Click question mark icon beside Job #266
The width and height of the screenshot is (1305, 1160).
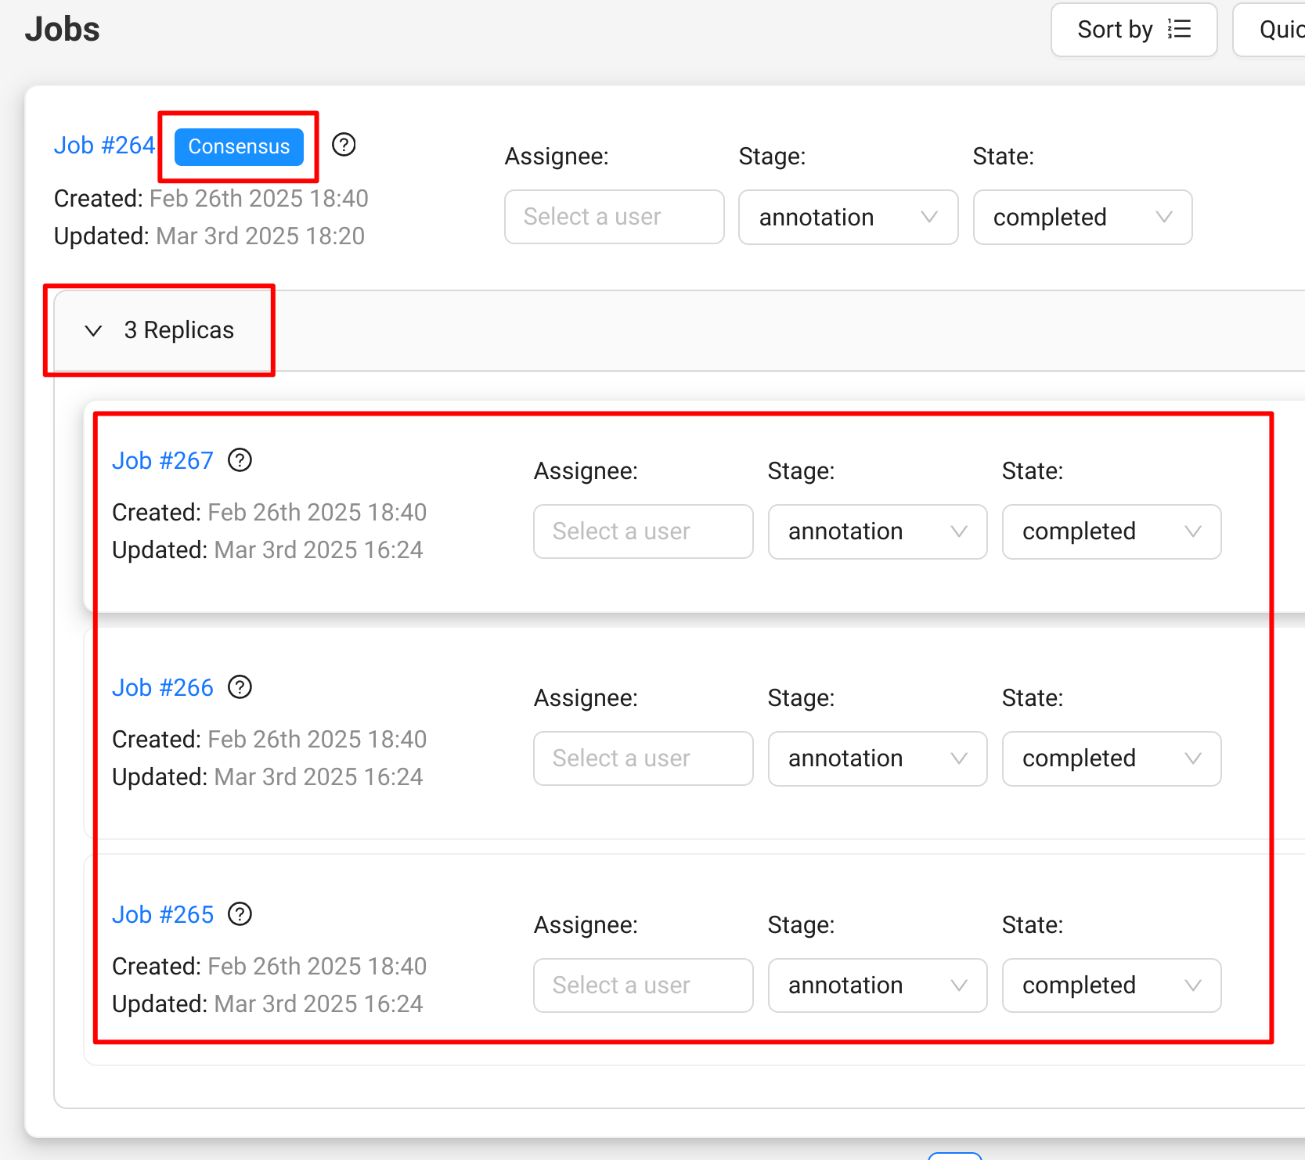tap(240, 687)
